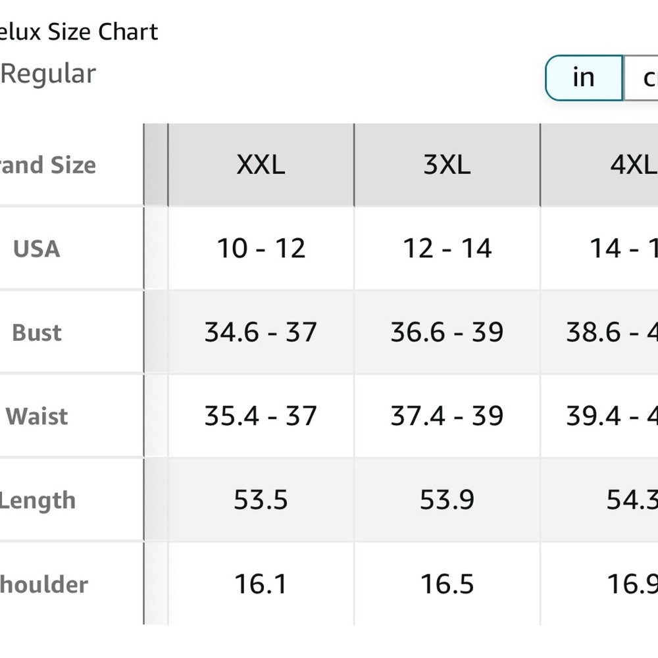Click XXL length 53.5 cell
The width and height of the screenshot is (658, 658).
click(x=261, y=500)
